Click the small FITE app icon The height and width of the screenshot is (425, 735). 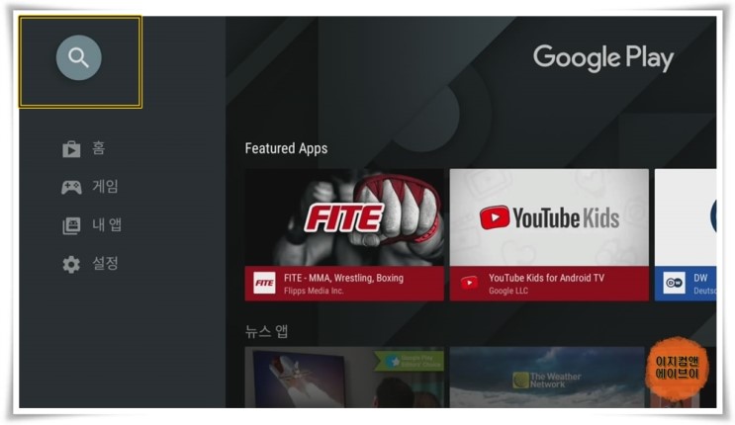(264, 283)
